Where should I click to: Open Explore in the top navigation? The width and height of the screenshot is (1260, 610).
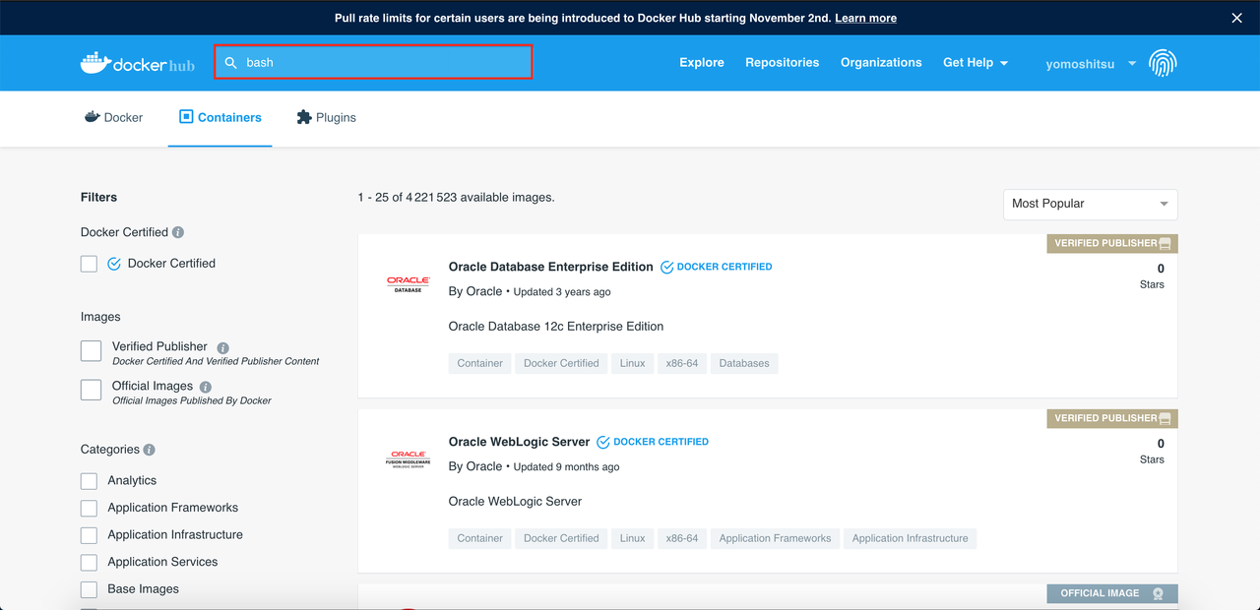702,62
